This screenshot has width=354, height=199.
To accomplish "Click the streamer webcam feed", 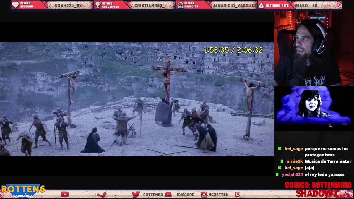I will tap(314, 49).
